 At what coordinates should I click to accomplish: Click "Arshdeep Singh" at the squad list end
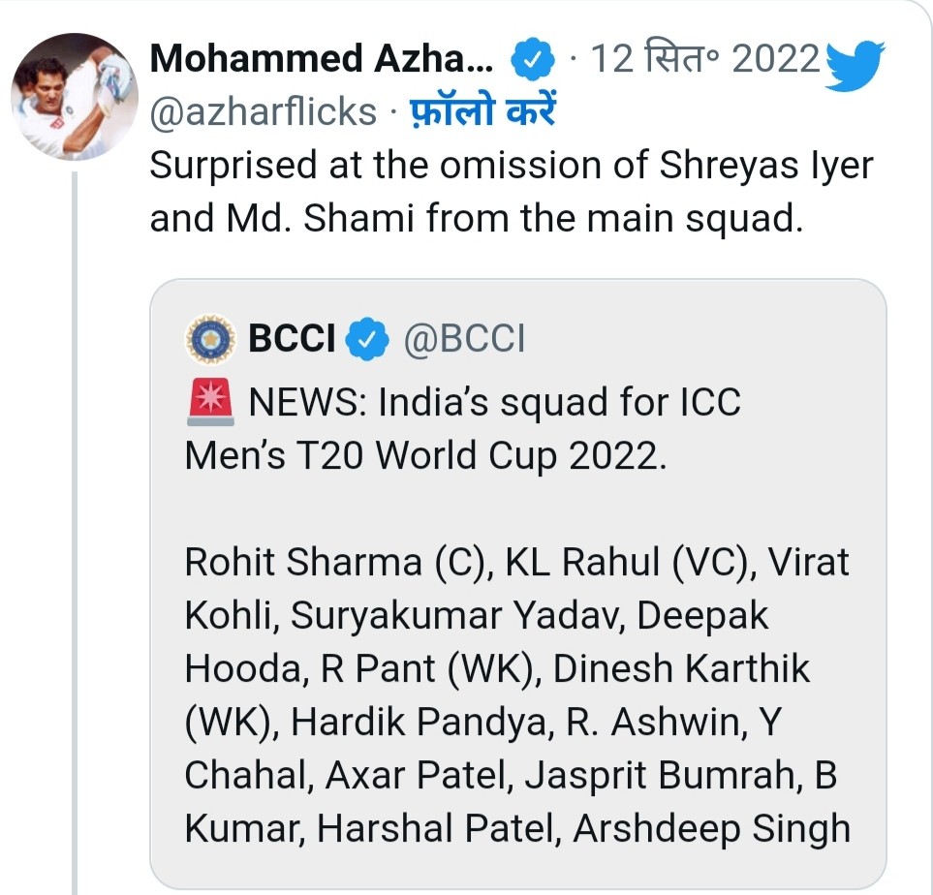[x=711, y=829]
